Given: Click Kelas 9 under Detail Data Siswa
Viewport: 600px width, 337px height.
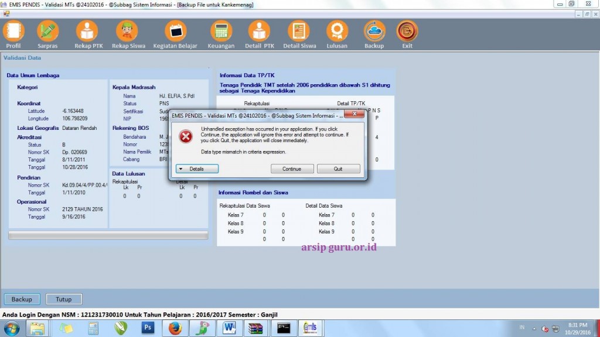Looking at the screenshot, I should click(326, 232).
